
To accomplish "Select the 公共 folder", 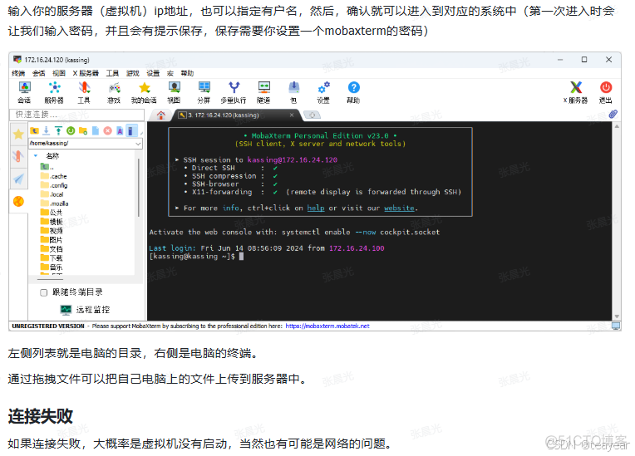I will [52, 213].
